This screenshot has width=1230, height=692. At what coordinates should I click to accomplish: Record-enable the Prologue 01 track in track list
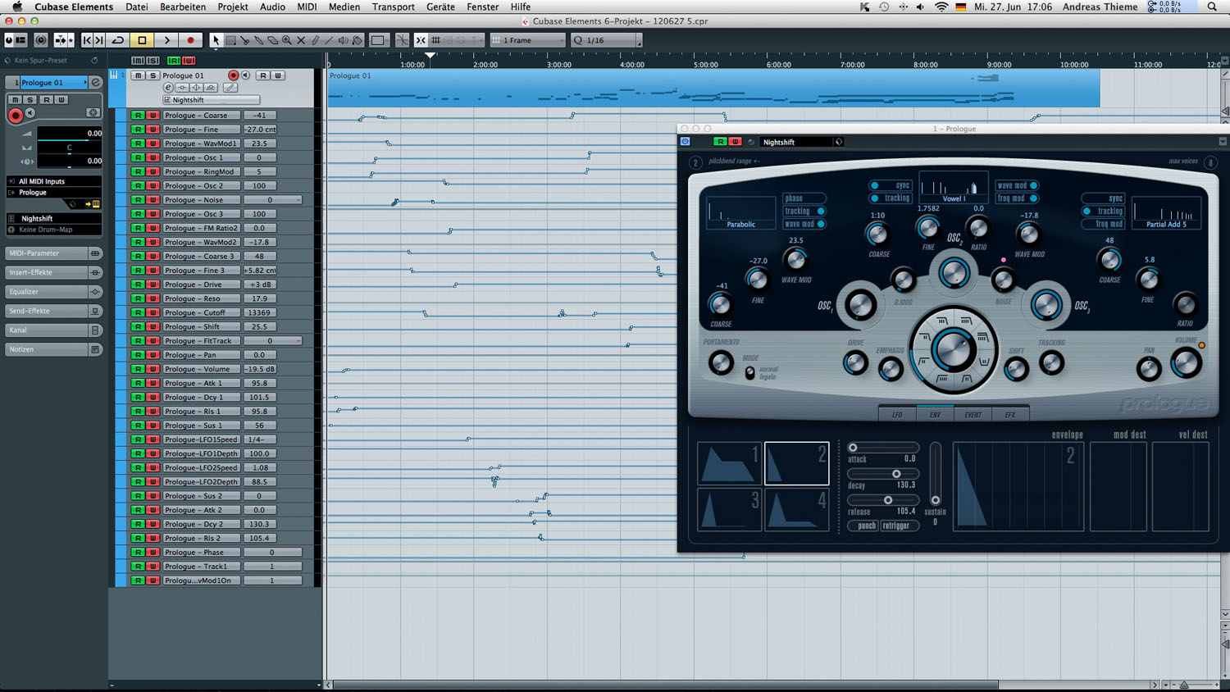click(233, 75)
